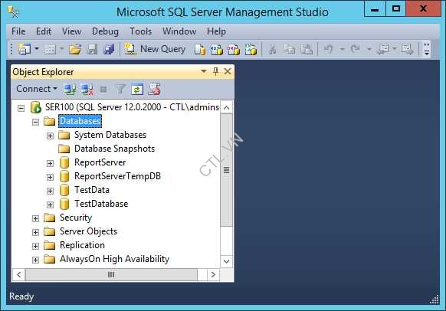Click the Open File folder icon
Viewport: 446px width, 311px height.
coord(75,49)
